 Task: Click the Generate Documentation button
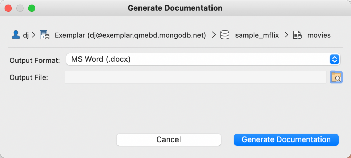[286, 139]
